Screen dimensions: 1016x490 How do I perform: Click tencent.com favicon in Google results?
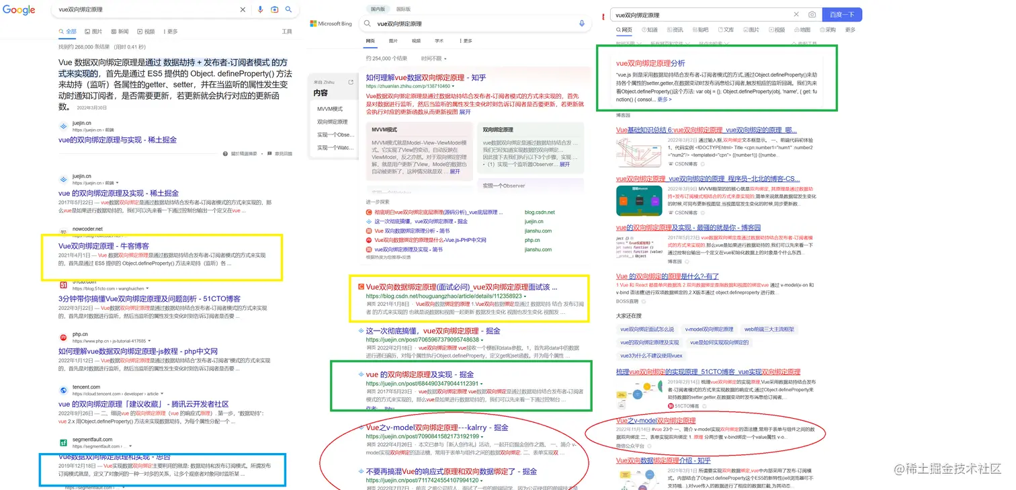(62, 390)
